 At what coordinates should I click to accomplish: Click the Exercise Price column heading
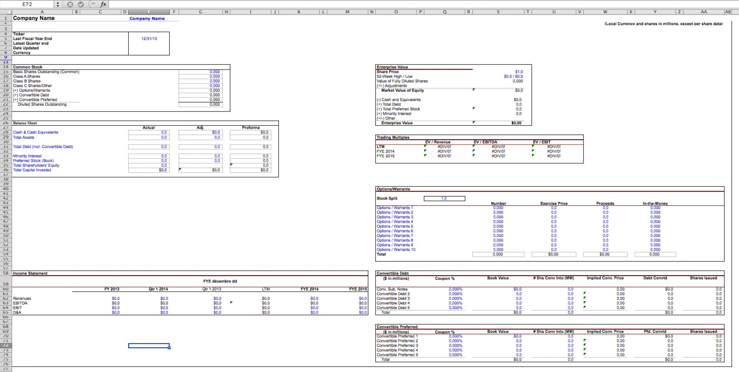click(554, 204)
